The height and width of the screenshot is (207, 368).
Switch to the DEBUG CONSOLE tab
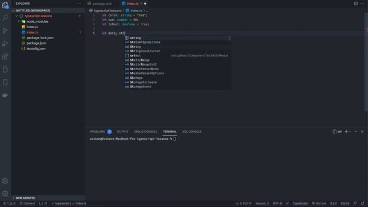point(145,132)
